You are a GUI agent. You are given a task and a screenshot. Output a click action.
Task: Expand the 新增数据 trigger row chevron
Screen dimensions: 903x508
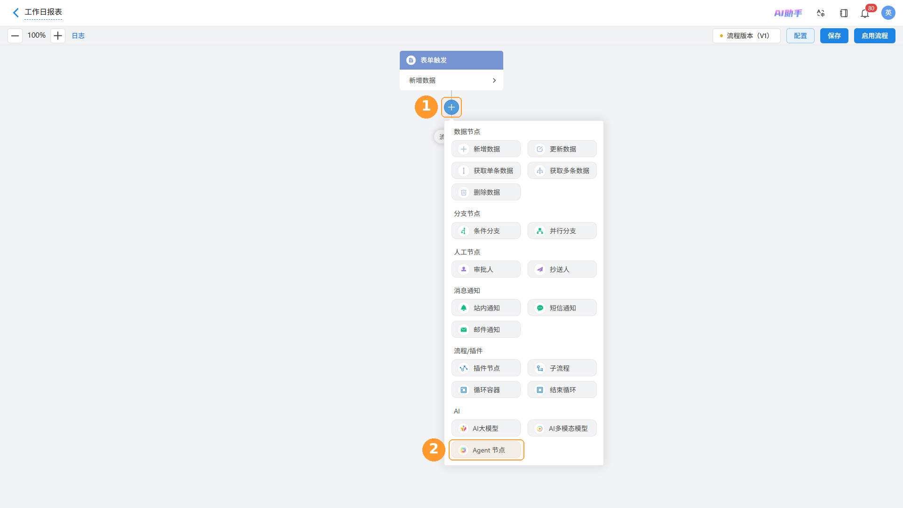(494, 80)
